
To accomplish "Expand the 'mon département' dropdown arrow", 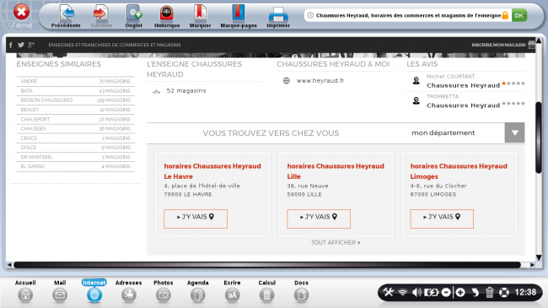I will pos(514,132).
